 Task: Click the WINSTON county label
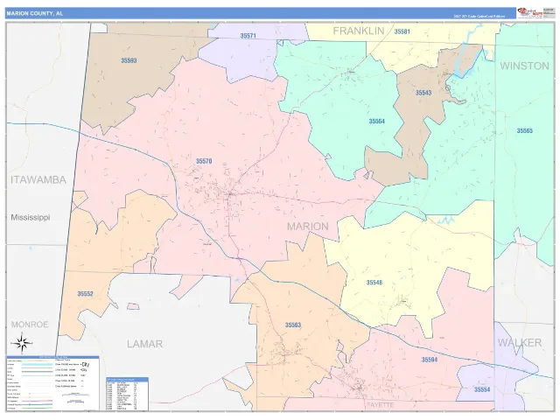[x=524, y=66]
